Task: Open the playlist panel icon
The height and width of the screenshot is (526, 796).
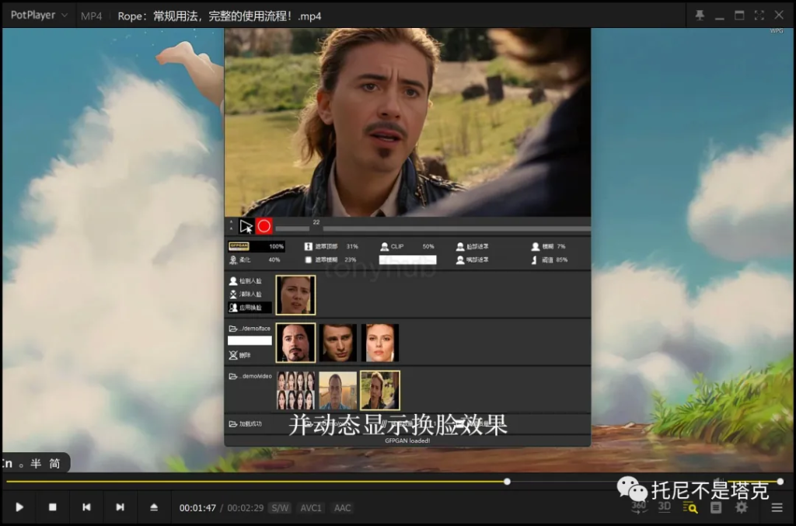Action: click(x=716, y=507)
